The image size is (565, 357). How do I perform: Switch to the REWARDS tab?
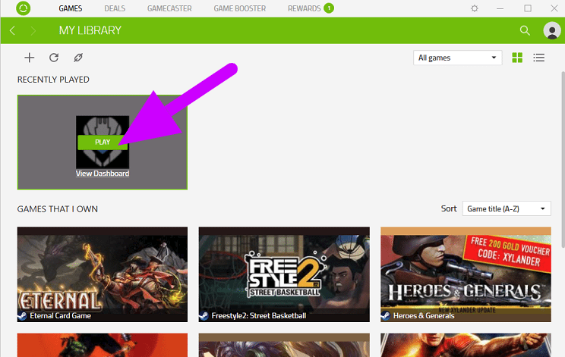(304, 8)
